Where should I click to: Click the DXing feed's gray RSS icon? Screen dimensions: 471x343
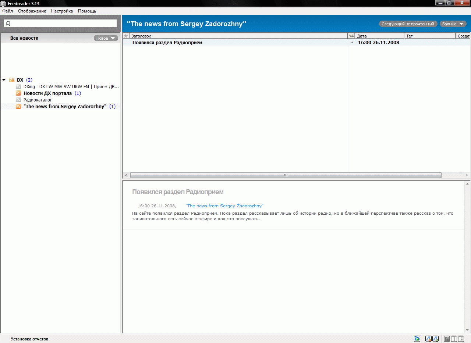point(18,87)
